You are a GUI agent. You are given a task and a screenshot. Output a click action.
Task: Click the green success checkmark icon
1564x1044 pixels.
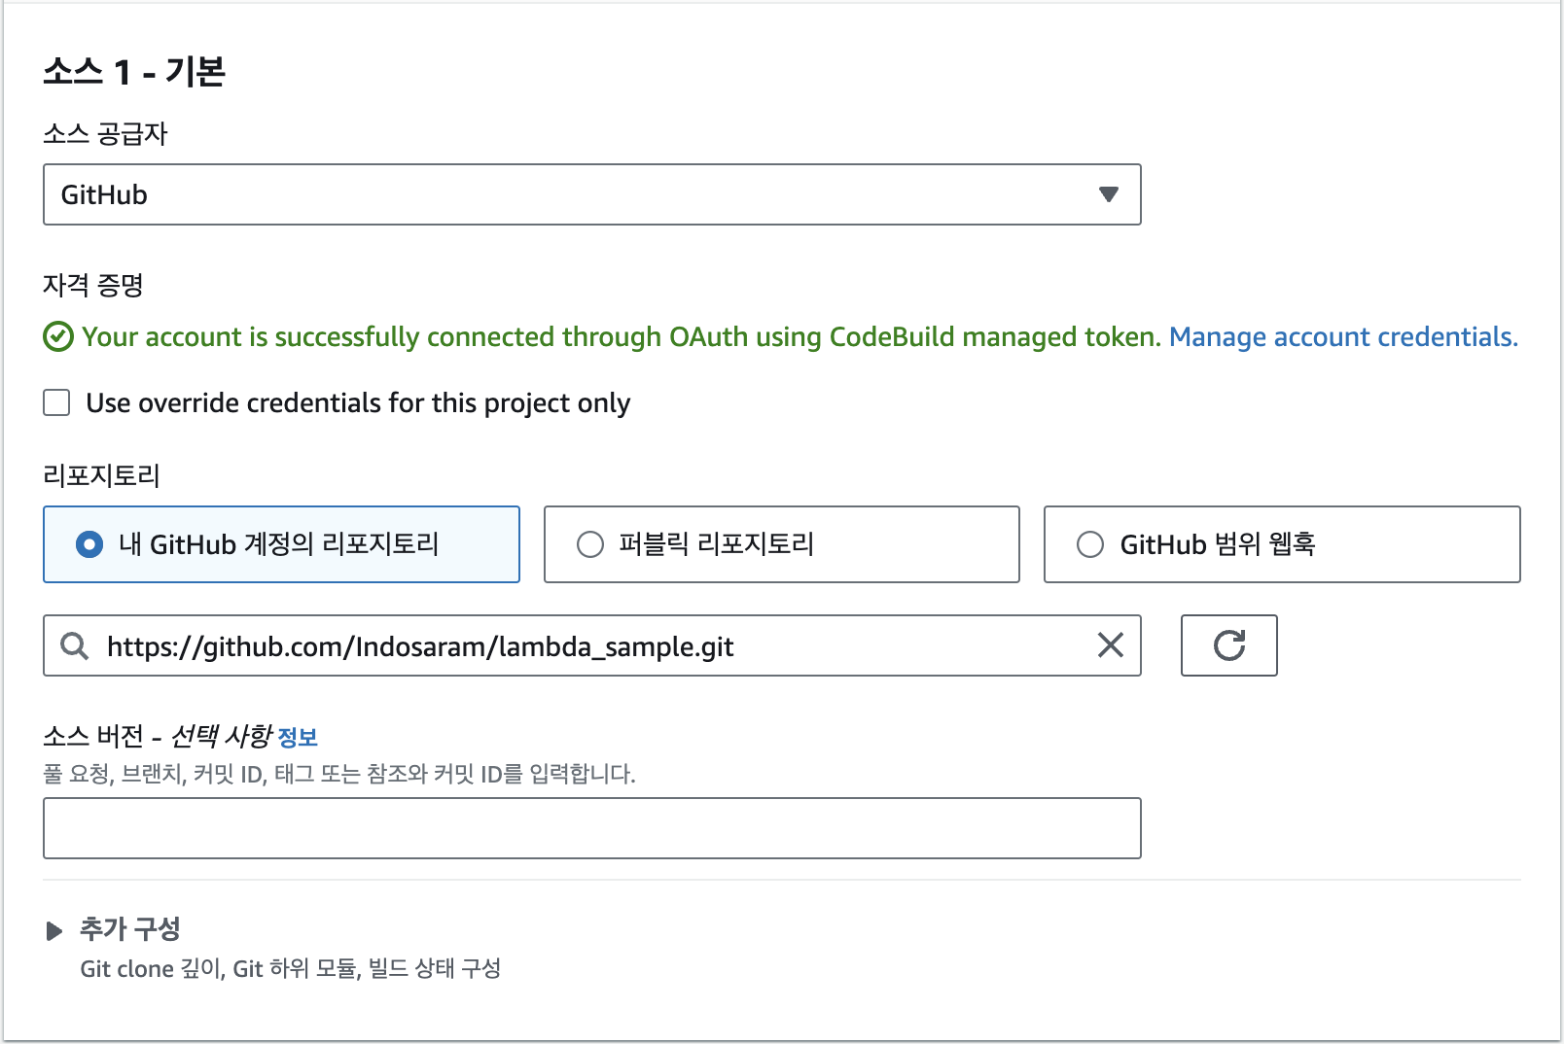[x=58, y=336]
